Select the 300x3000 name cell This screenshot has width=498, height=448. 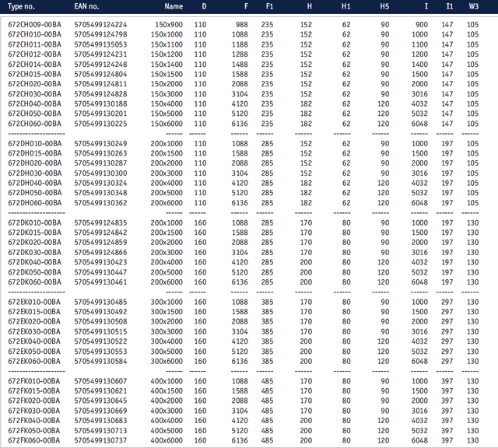click(x=167, y=331)
